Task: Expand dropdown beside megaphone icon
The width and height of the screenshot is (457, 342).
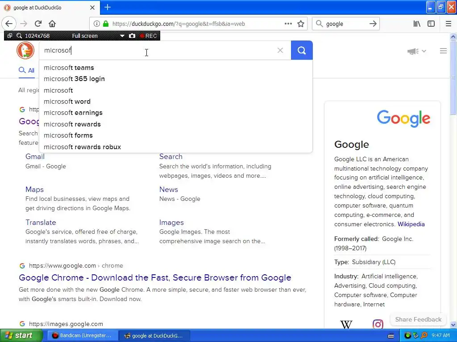Action: click(424, 51)
